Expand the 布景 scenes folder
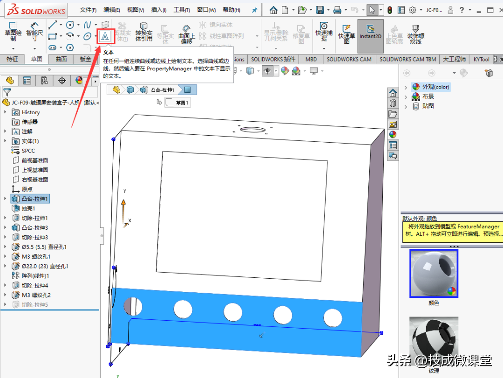The image size is (503, 378). pyautogui.click(x=406, y=96)
